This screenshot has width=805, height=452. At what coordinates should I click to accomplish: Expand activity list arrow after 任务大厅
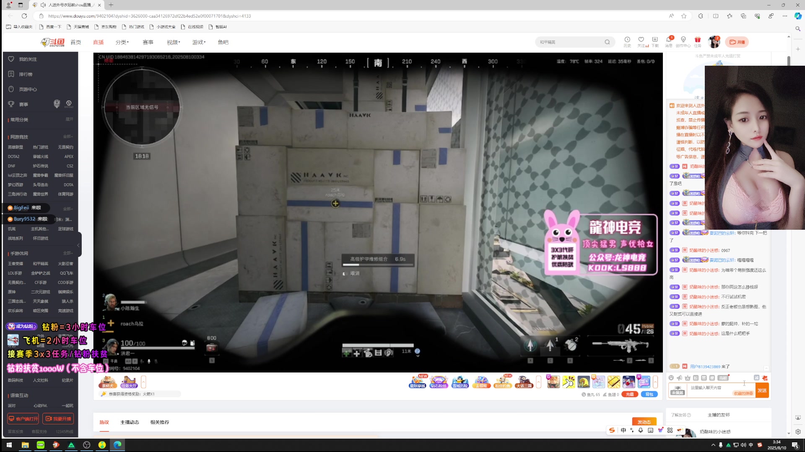point(143,382)
